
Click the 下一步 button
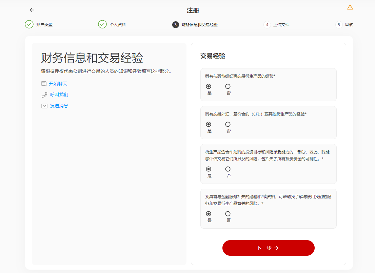pyautogui.click(x=268, y=248)
